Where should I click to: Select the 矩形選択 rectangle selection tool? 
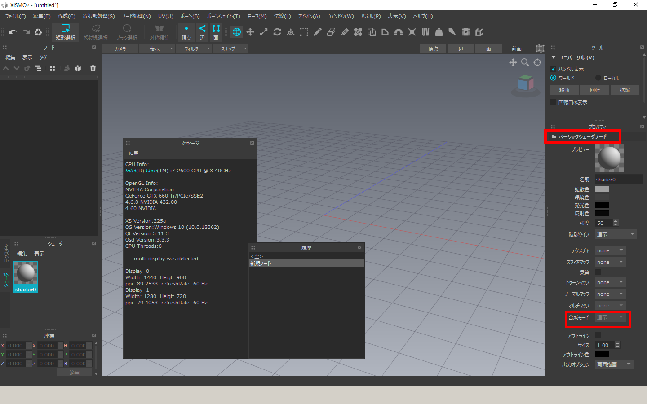(x=65, y=32)
